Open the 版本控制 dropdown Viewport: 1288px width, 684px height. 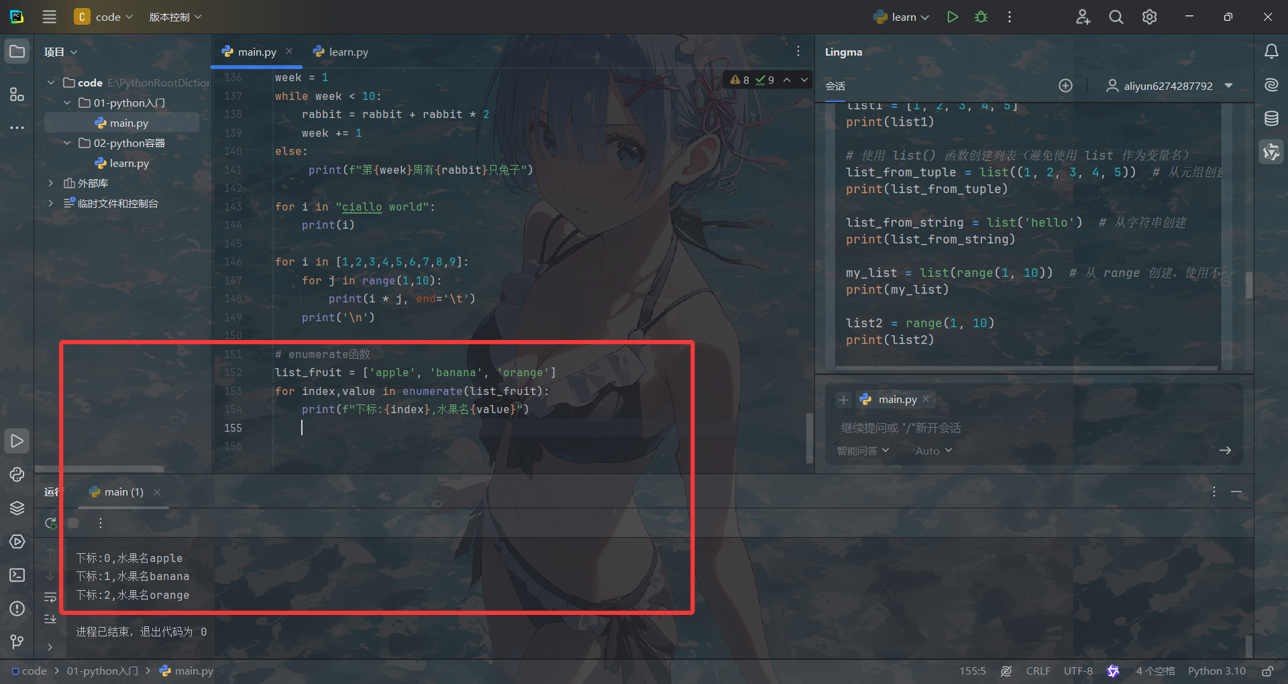coord(174,17)
